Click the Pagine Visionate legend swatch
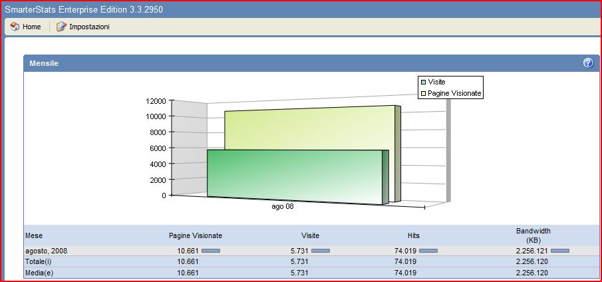Screen dimensions: 602x282 [424, 93]
